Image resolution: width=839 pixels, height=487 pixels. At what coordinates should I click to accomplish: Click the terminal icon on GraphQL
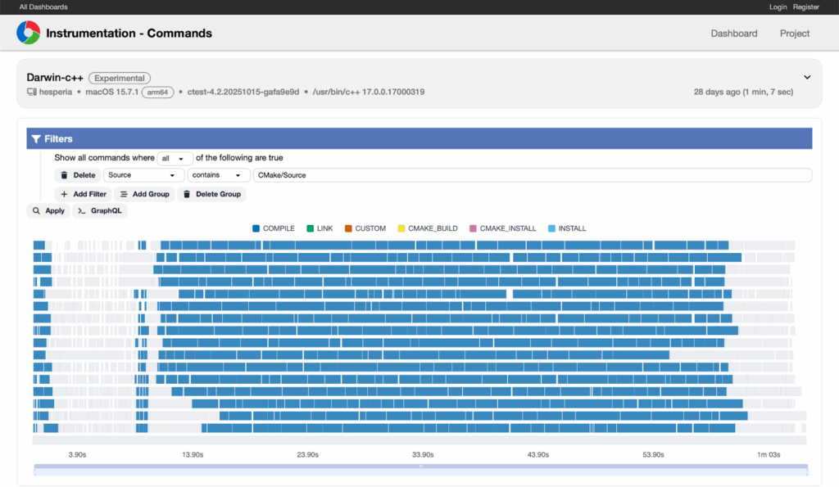coord(81,211)
